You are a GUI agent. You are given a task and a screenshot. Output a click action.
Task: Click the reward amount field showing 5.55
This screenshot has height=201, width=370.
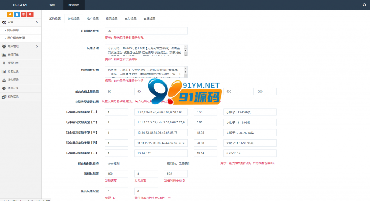(x=205, y=112)
